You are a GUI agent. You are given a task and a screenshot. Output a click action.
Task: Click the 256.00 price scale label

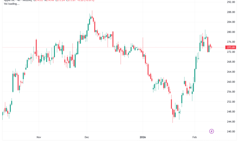[231, 92]
